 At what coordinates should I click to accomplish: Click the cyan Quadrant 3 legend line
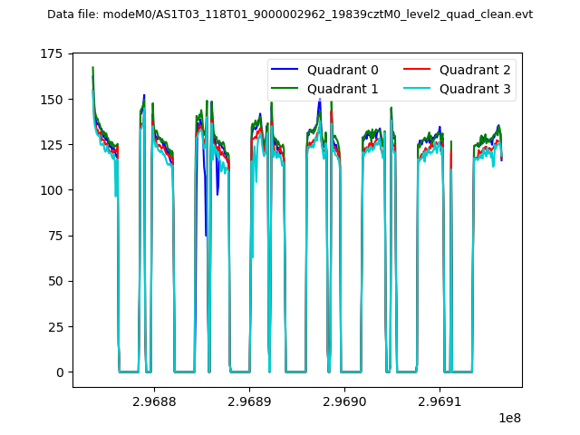coord(420,89)
